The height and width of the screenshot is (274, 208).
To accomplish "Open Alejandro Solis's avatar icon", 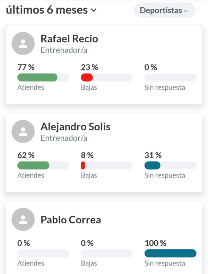I will coord(23,131).
